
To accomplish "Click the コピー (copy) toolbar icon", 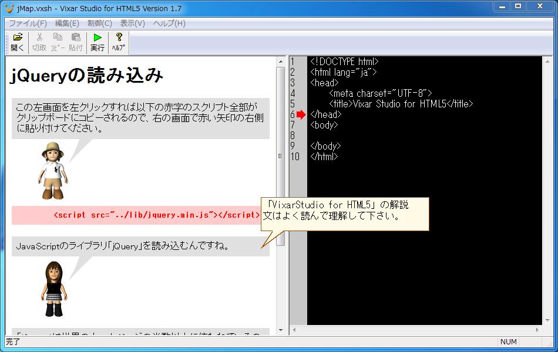I will 58,40.
